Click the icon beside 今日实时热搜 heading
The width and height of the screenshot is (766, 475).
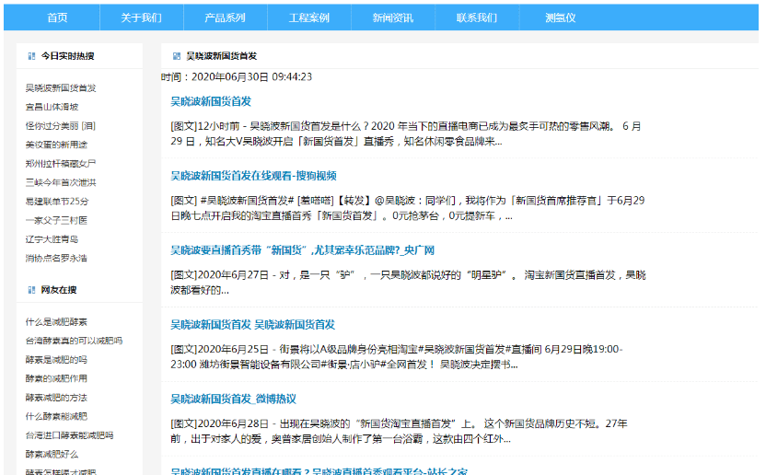31,56
